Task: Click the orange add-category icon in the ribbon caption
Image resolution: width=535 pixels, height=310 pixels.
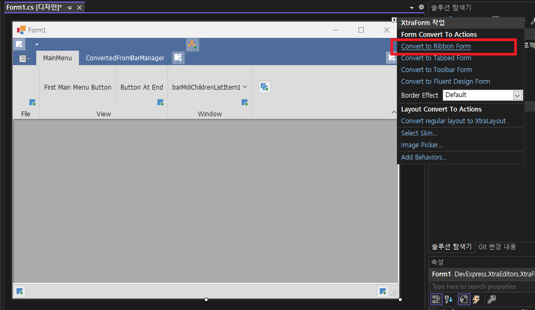Action: click(x=193, y=44)
